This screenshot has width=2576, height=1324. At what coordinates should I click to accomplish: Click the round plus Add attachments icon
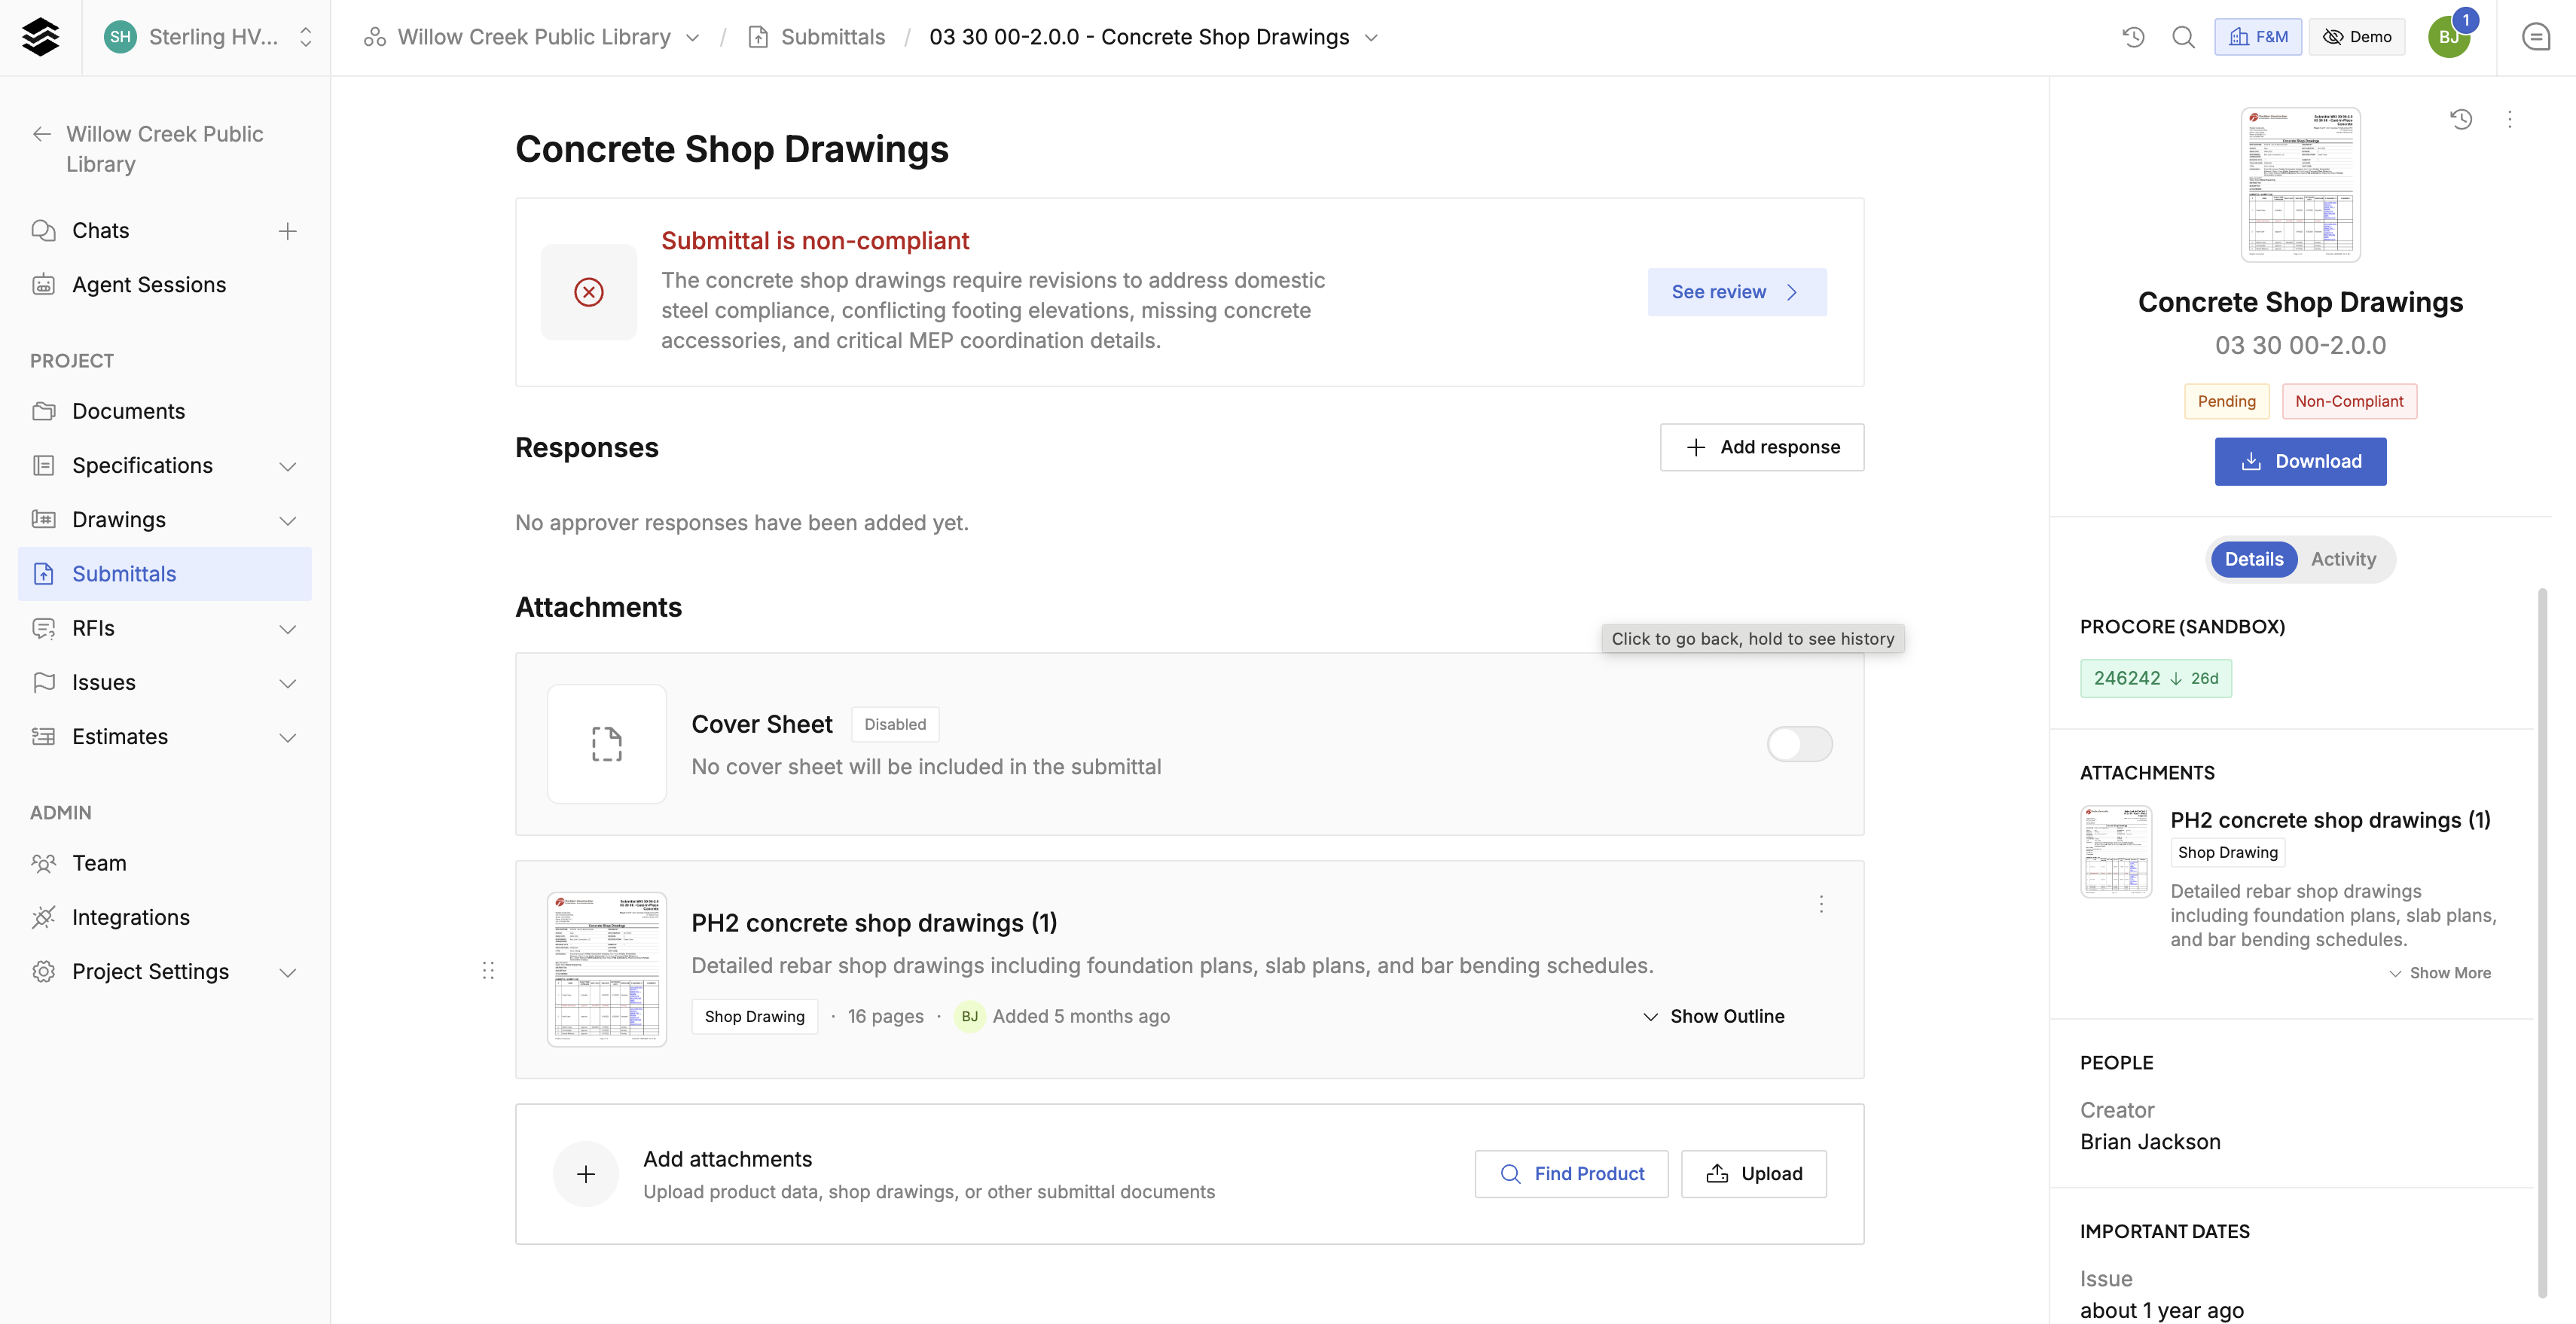(586, 1174)
